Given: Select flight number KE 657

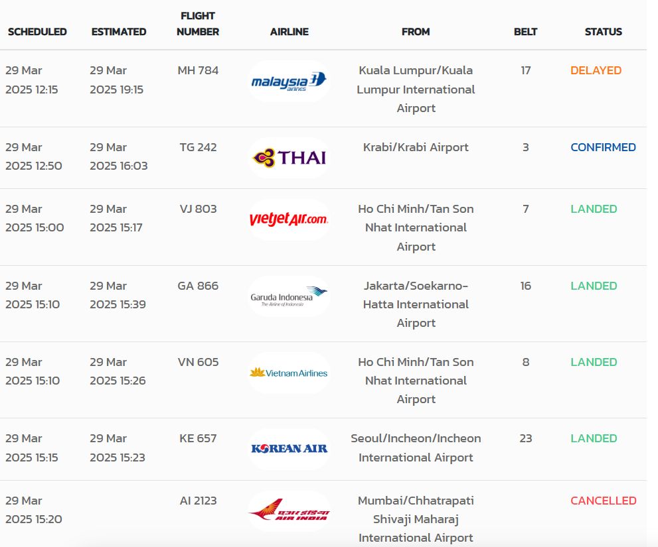Looking at the screenshot, I should tap(198, 438).
